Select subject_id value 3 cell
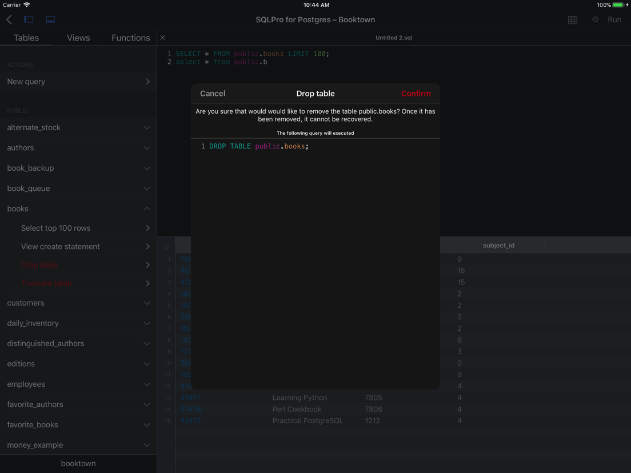This screenshot has width=631, height=473. [x=459, y=351]
